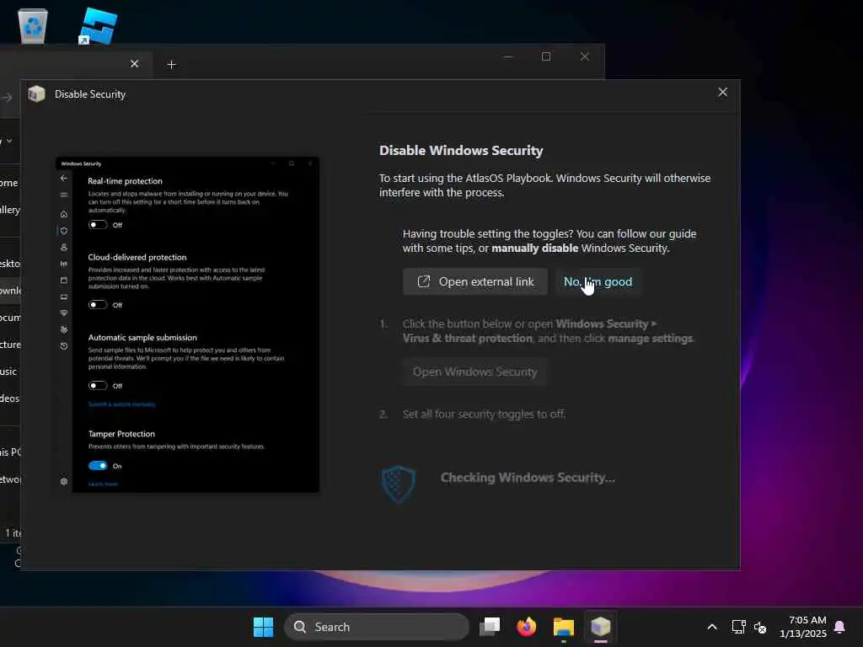Select Videos in File Explorer sidebar
863x647 pixels.
pos(10,398)
